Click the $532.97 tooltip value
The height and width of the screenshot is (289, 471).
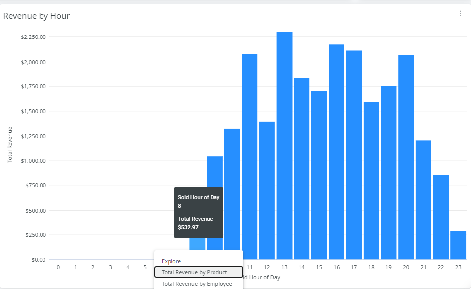[188, 227]
